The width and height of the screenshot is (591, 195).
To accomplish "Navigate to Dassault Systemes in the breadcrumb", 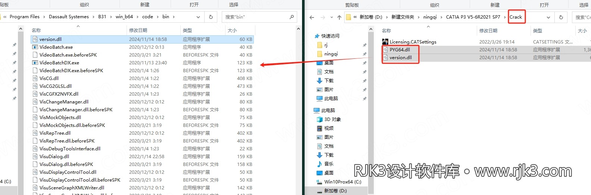I will coord(69,17).
